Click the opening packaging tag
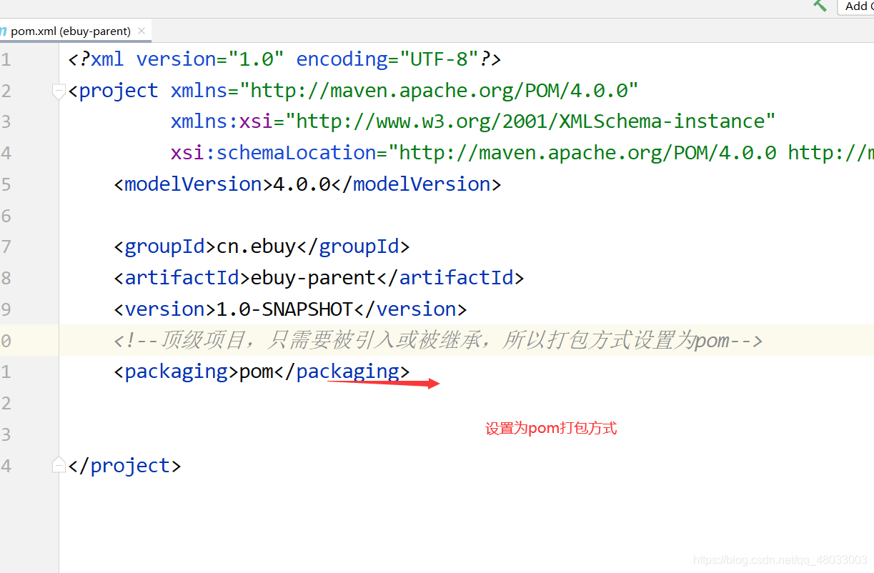The image size is (874, 573). (177, 372)
